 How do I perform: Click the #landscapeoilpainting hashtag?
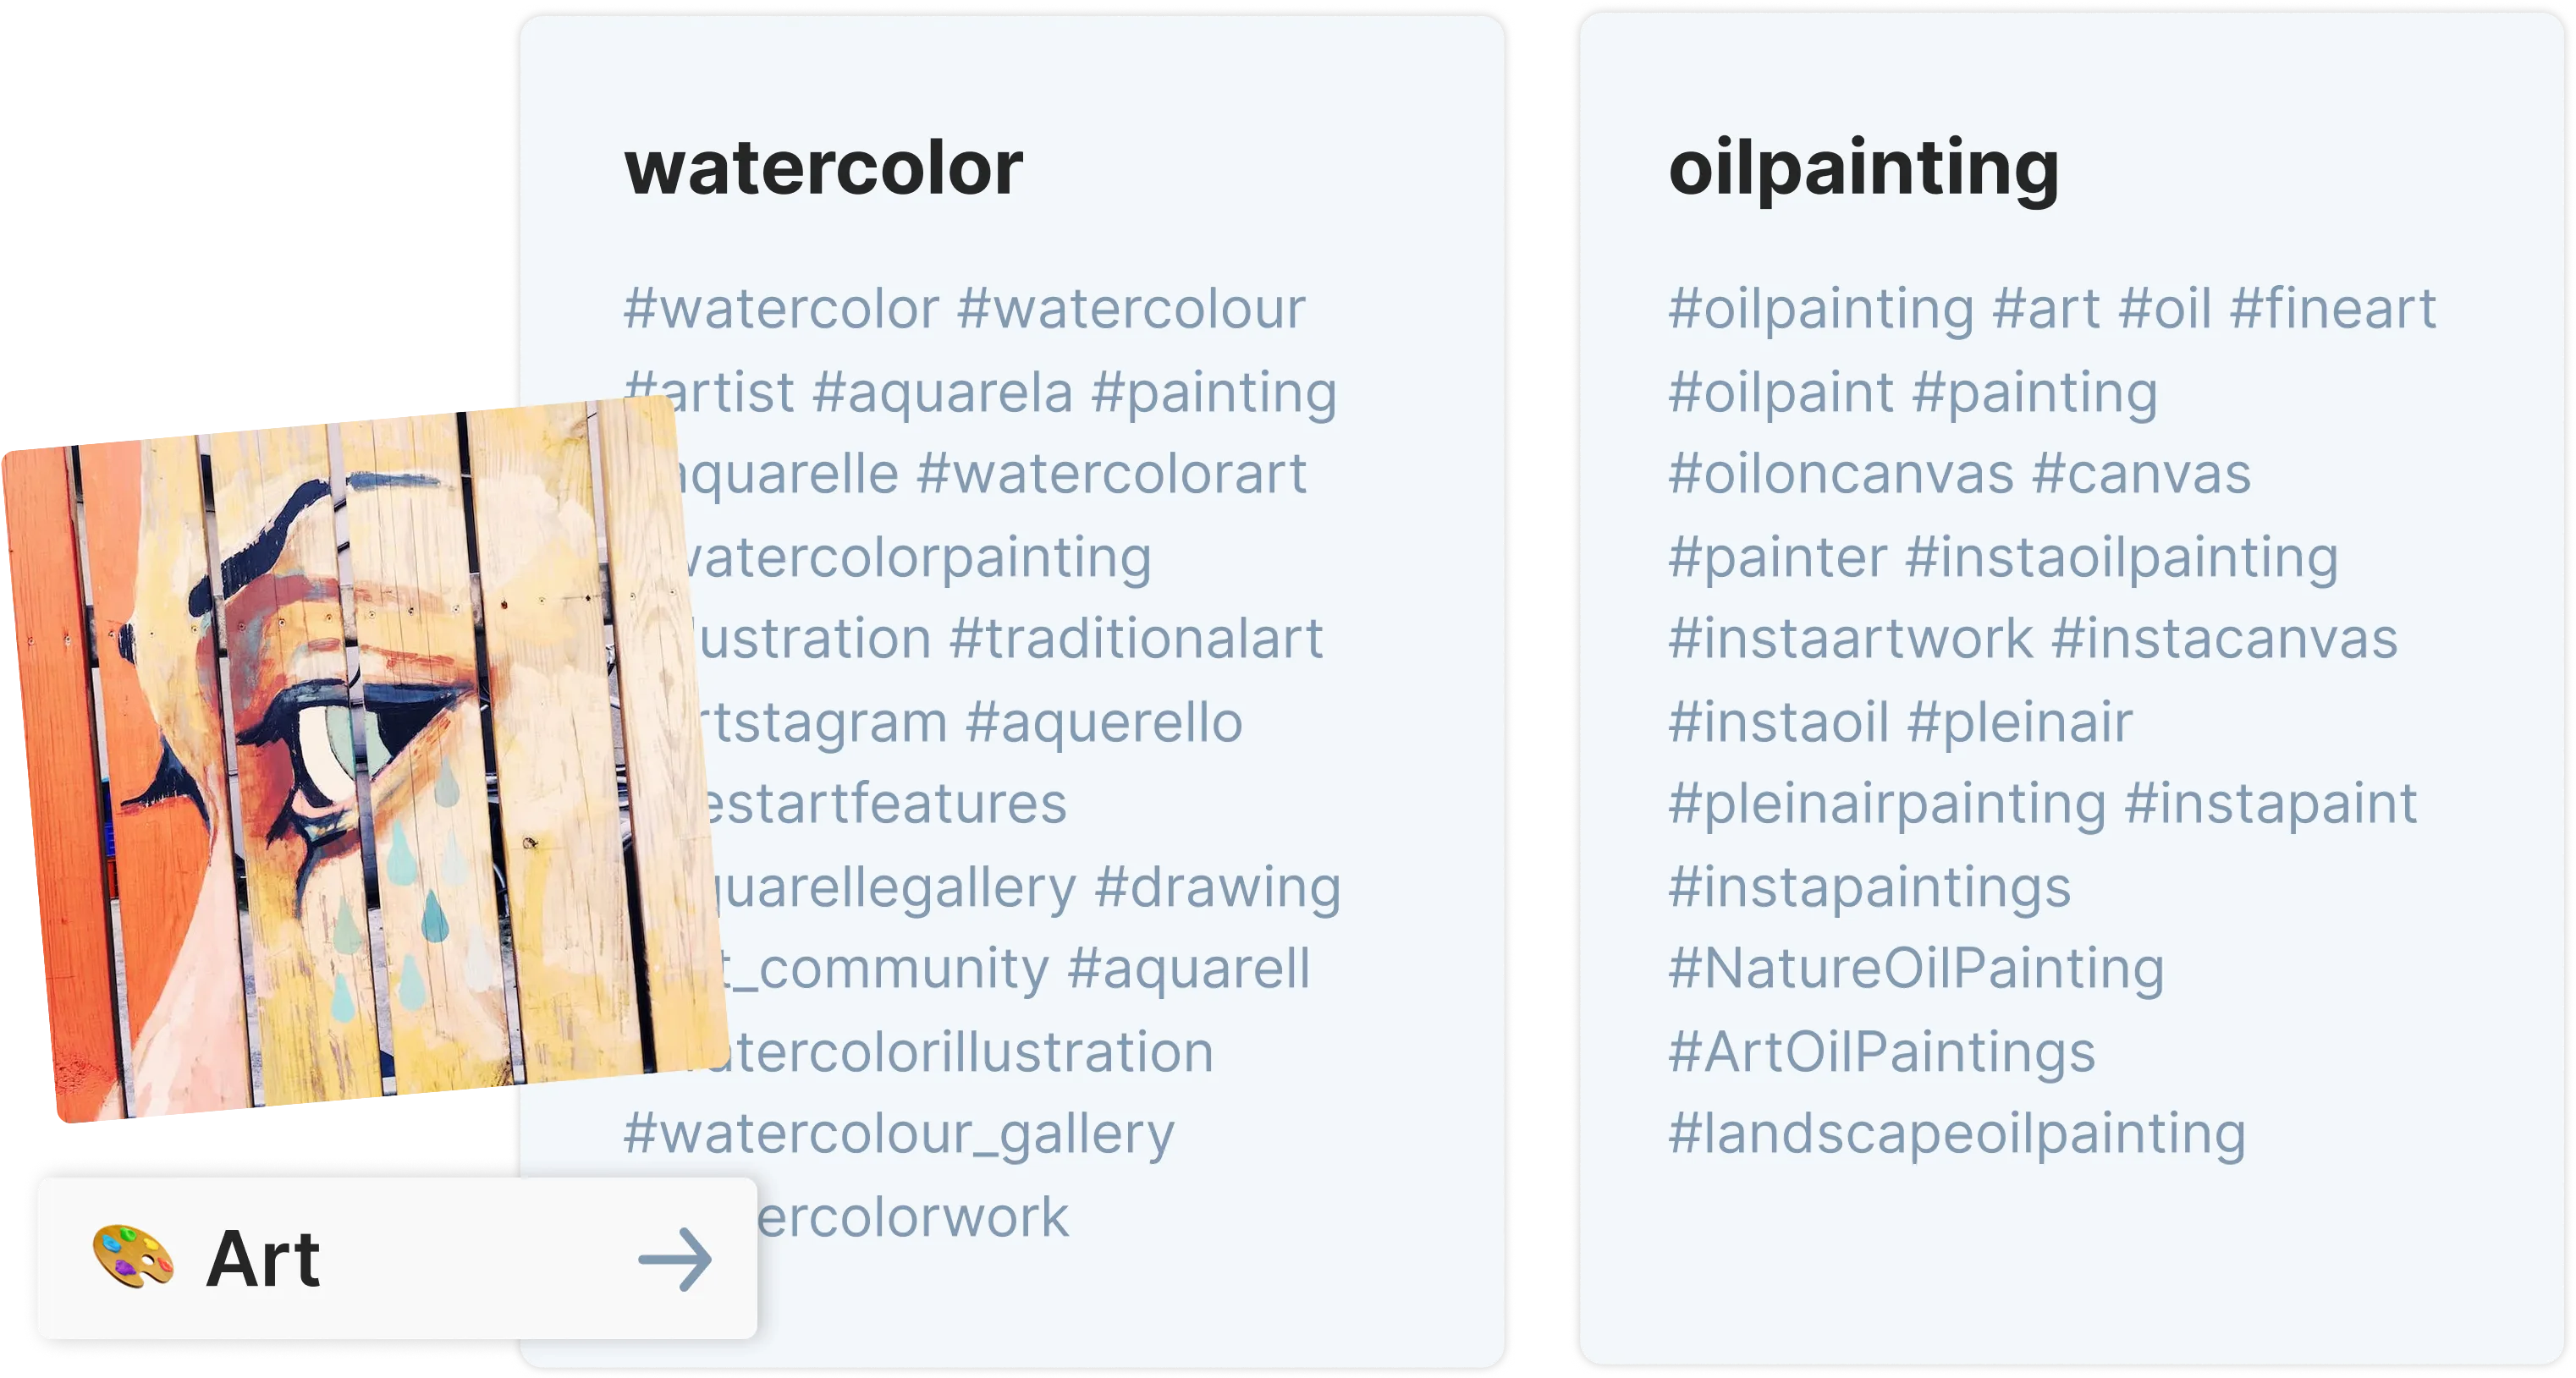(1957, 1135)
